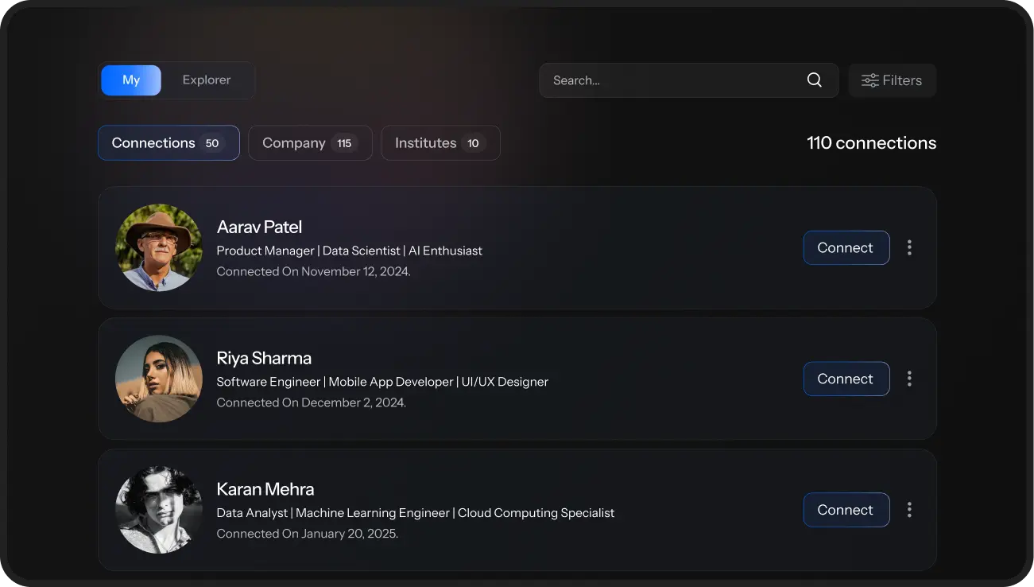Connect with Karan Mehra
Screen dimensions: 1034x587
[x=846, y=510]
